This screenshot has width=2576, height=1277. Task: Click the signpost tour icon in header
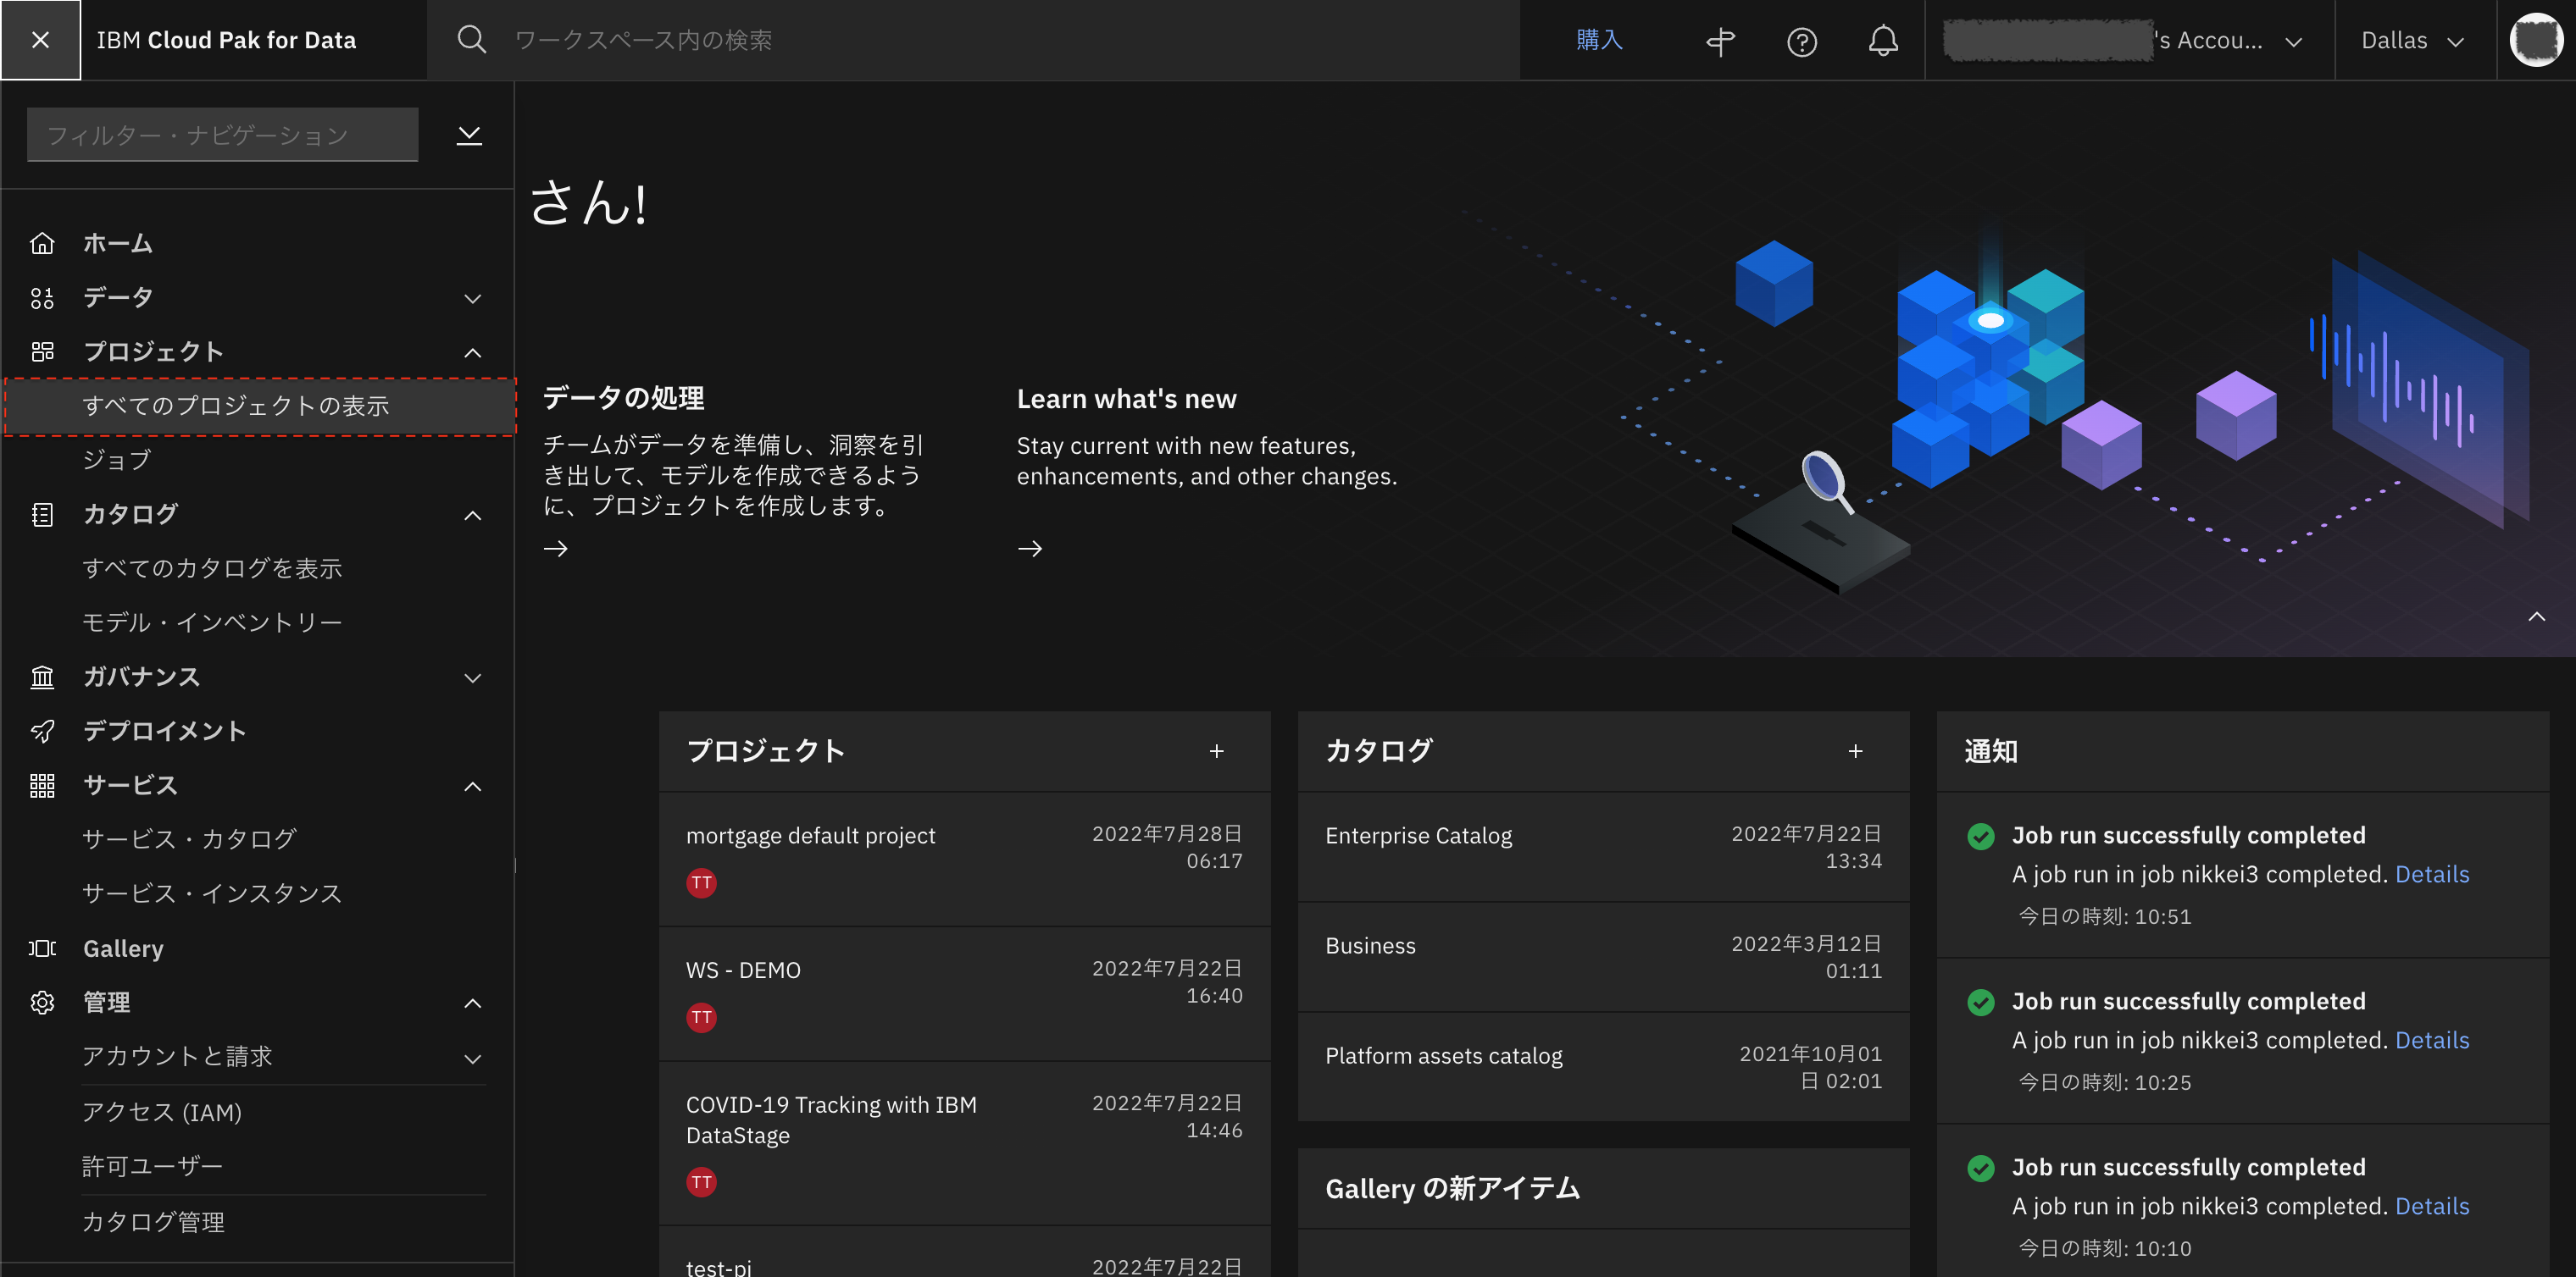1720,41
